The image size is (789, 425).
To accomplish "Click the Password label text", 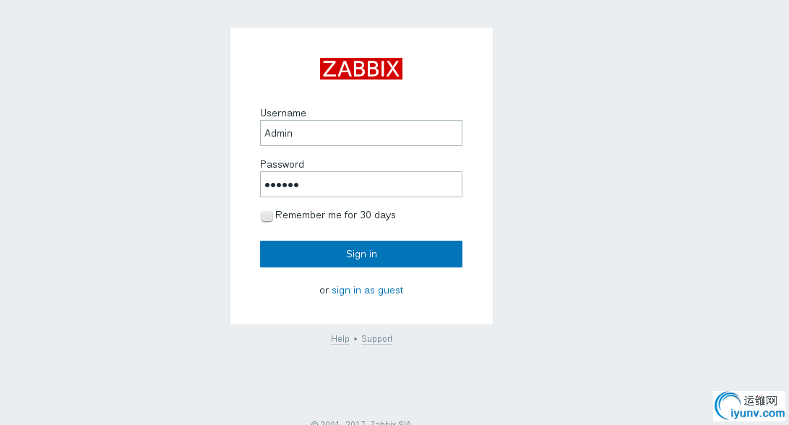I will tap(282, 164).
